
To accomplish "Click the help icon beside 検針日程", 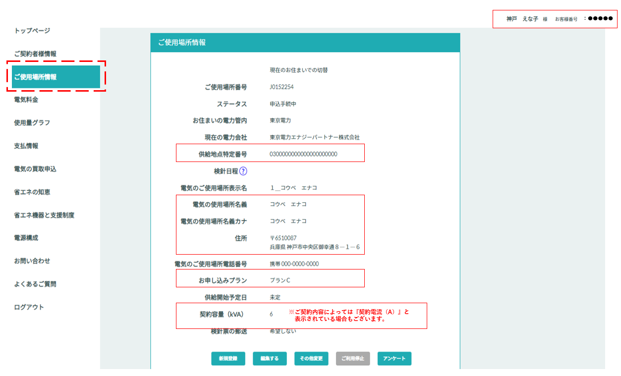I will pos(243,171).
